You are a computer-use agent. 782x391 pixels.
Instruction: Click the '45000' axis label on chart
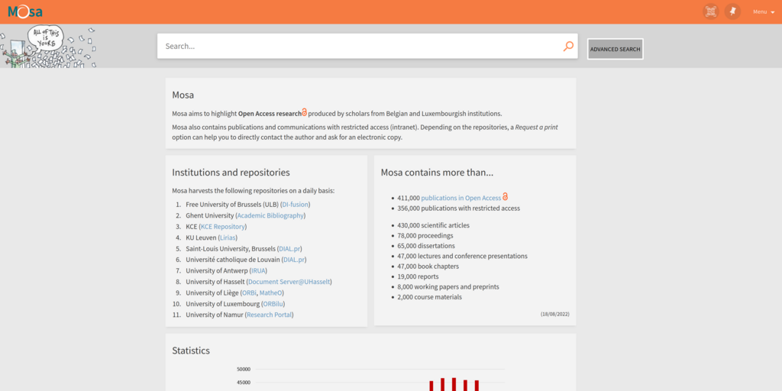[x=244, y=383]
